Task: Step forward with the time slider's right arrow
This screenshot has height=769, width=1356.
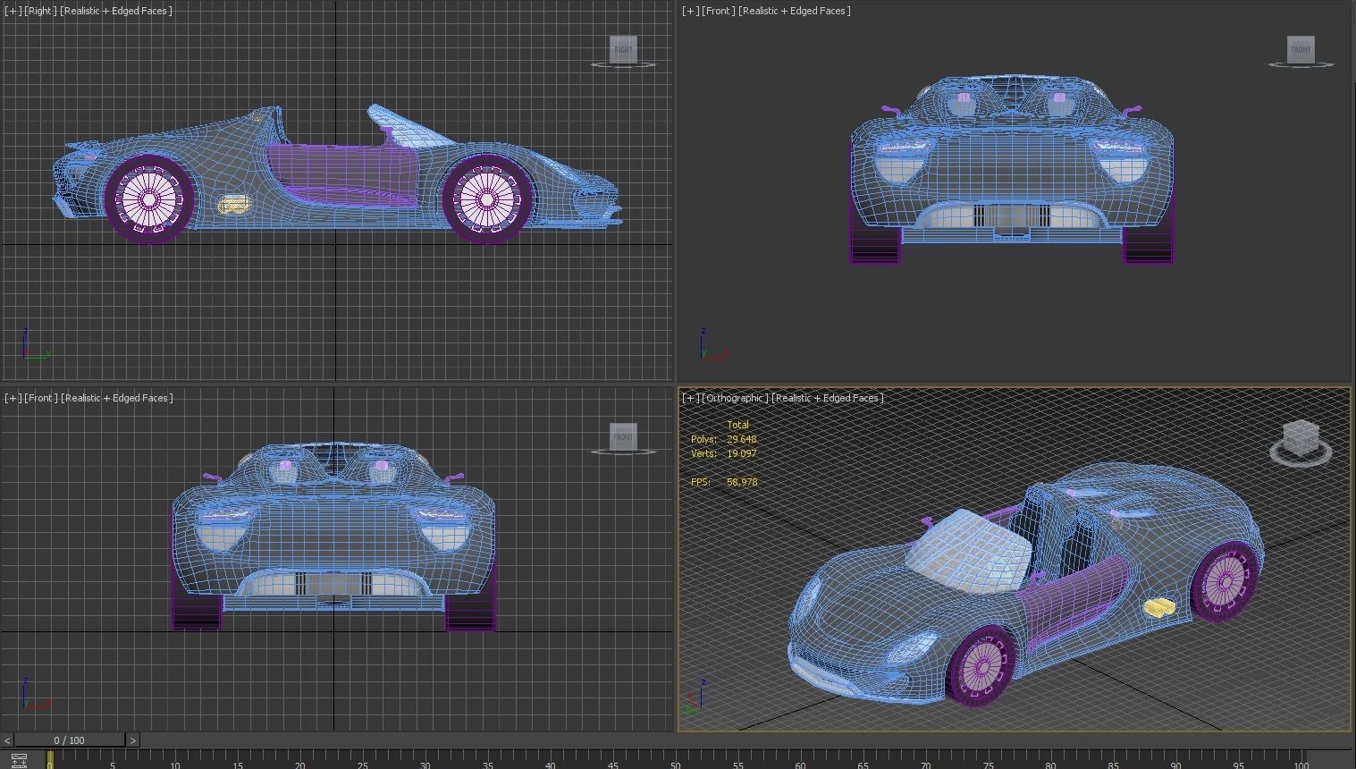Action: tap(132, 740)
